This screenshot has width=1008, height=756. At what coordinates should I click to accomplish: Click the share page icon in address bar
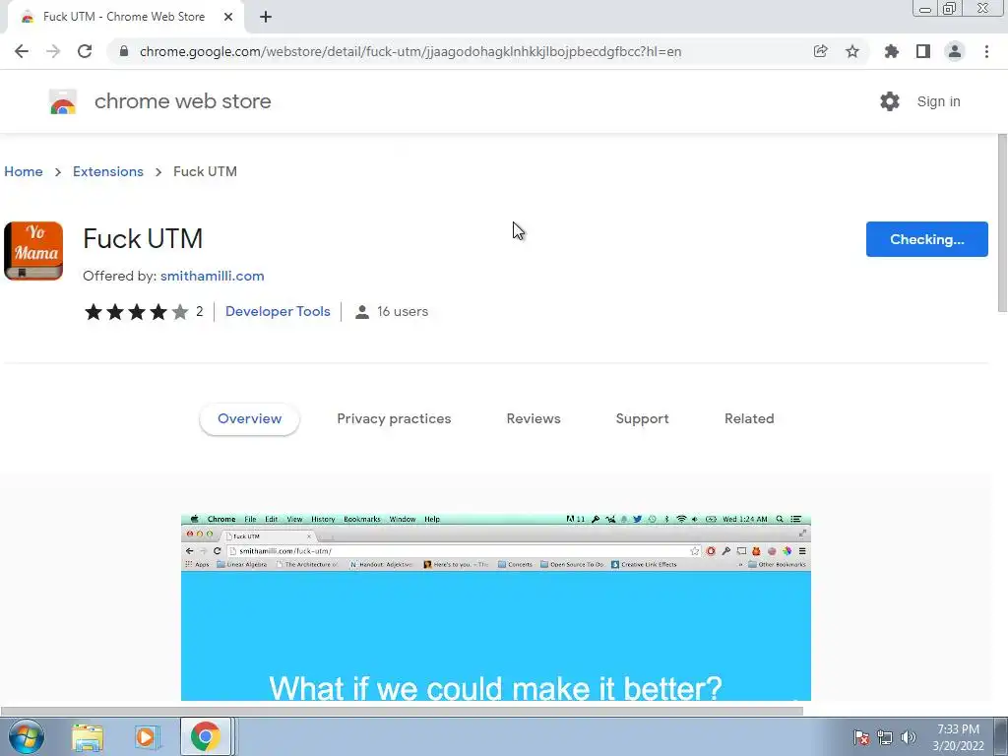click(820, 51)
